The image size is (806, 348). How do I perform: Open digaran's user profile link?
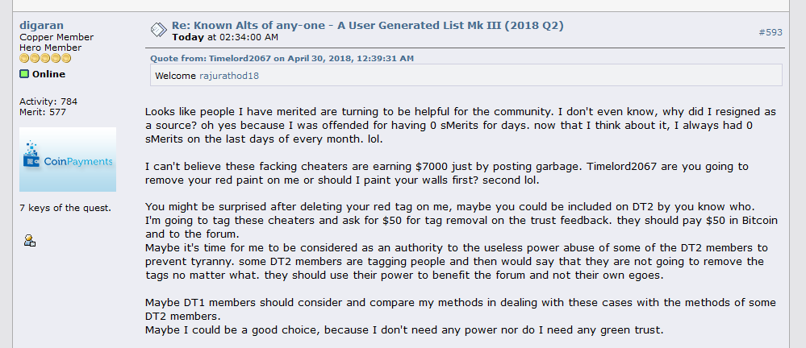[x=42, y=25]
